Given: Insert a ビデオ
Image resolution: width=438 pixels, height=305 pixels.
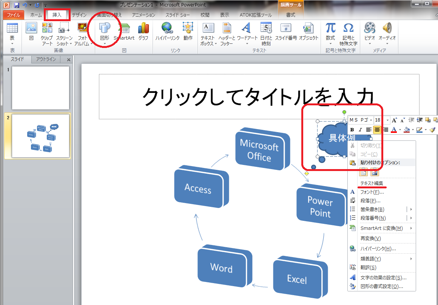Looking at the screenshot, I should (370, 33).
